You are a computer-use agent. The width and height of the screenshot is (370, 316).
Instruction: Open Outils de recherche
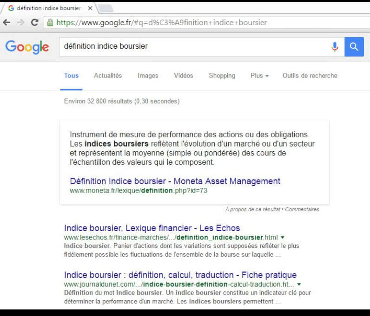[x=310, y=76]
